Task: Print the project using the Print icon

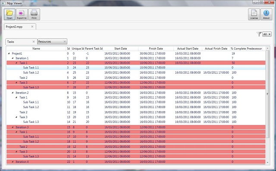Action: coord(34,14)
